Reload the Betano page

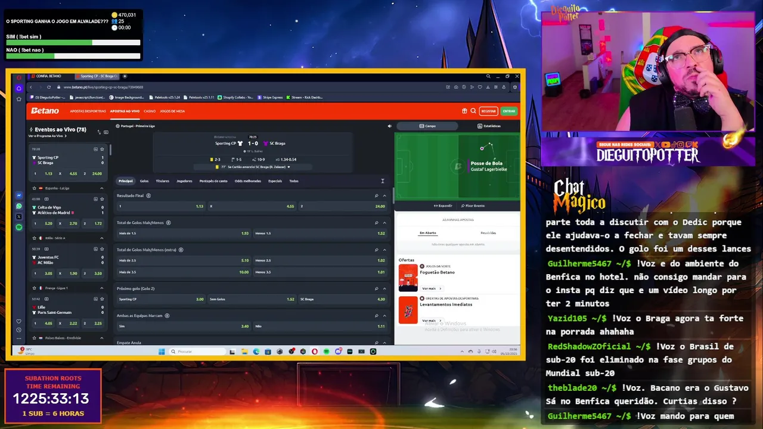tap(49, 87)
